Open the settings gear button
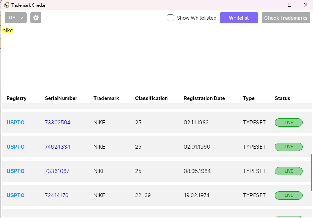This screenshot has height=218, width=313. pos(36,18)
